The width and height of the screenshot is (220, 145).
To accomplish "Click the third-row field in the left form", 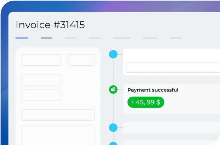I will coord(41,95).
